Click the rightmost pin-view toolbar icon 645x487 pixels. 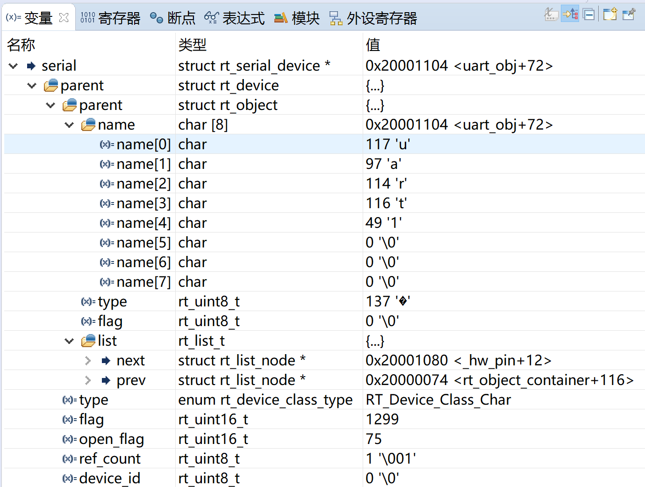[629, 14]
